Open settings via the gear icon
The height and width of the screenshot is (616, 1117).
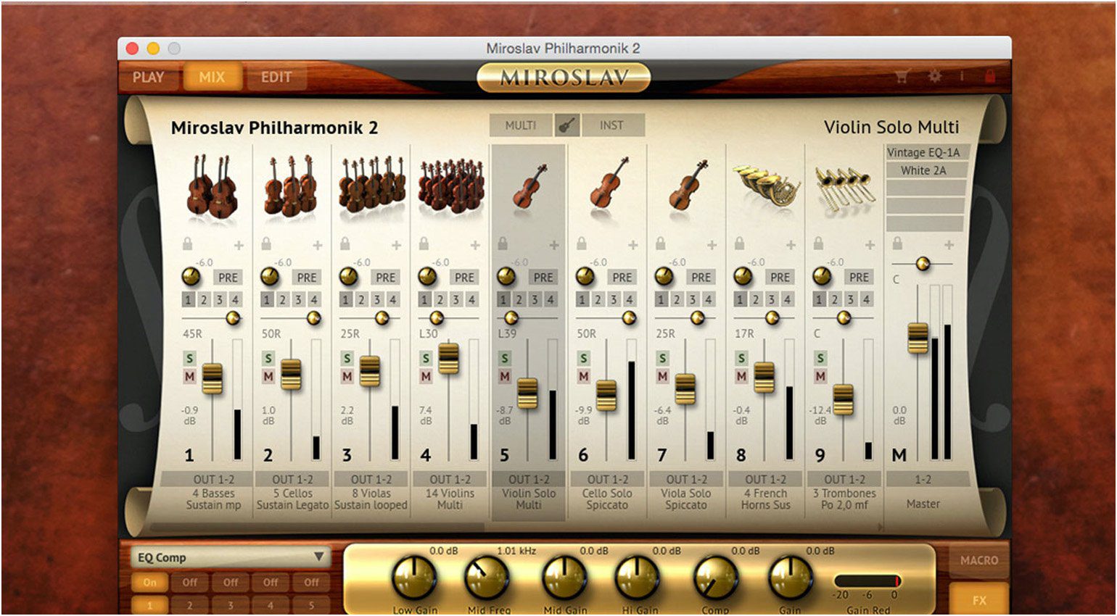tap(935, 76)
